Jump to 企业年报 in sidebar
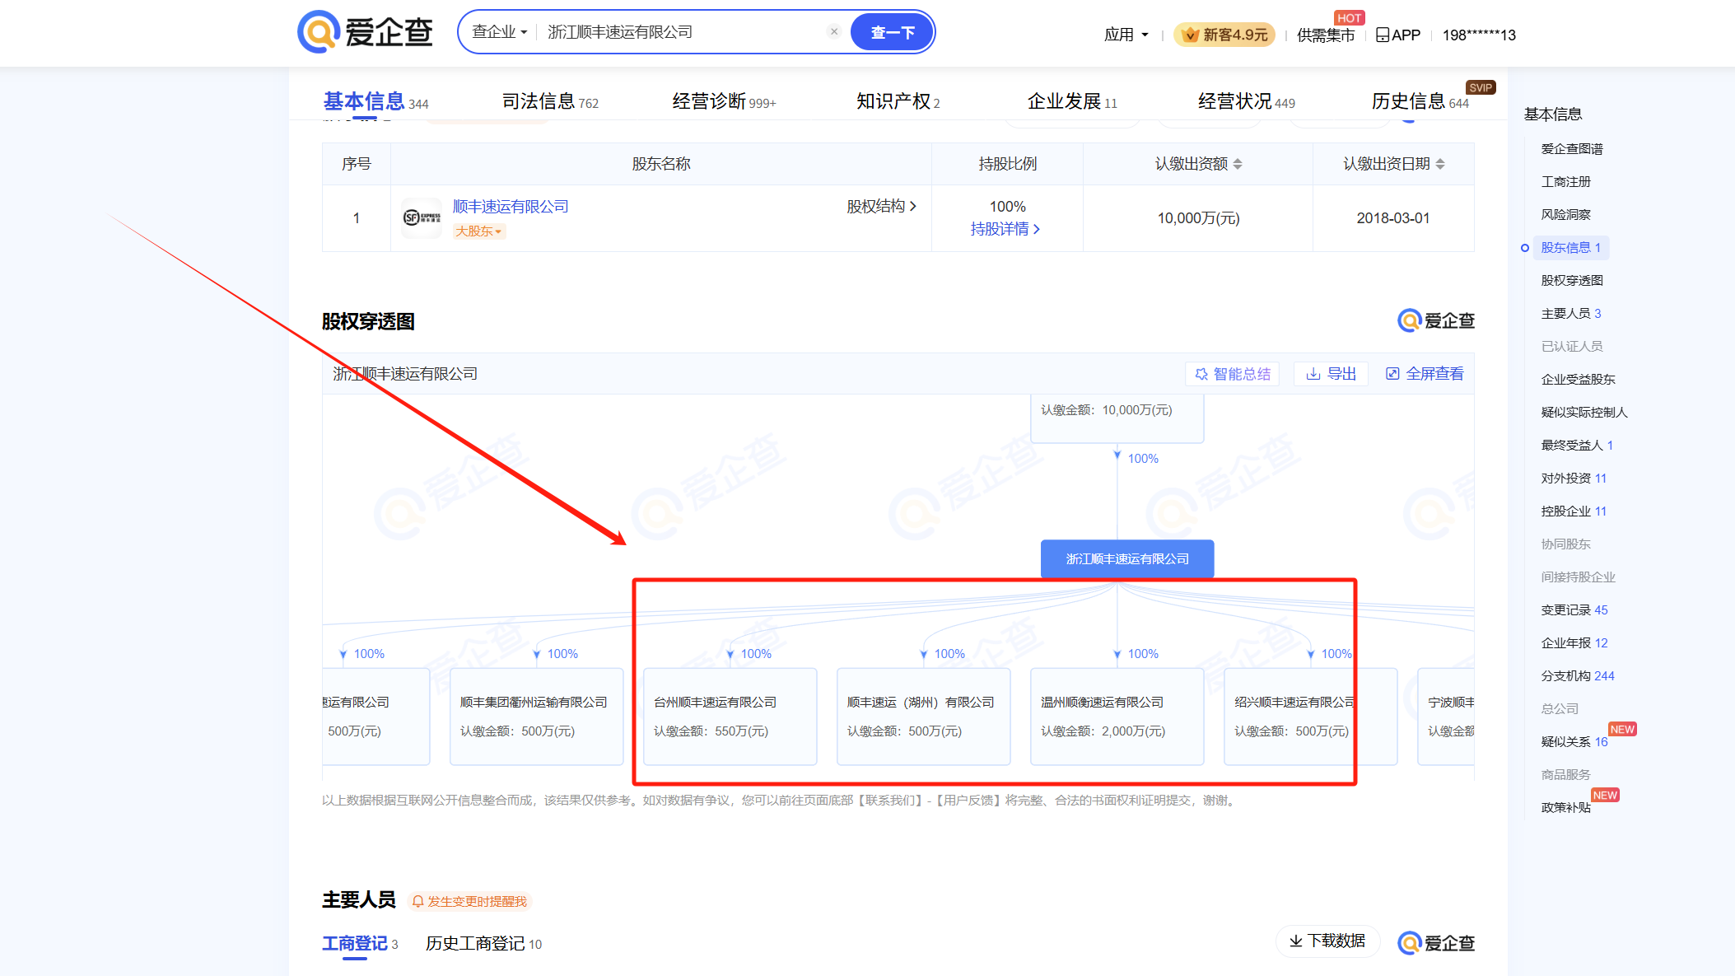1735x976 pixels. tap(1574, 643)
